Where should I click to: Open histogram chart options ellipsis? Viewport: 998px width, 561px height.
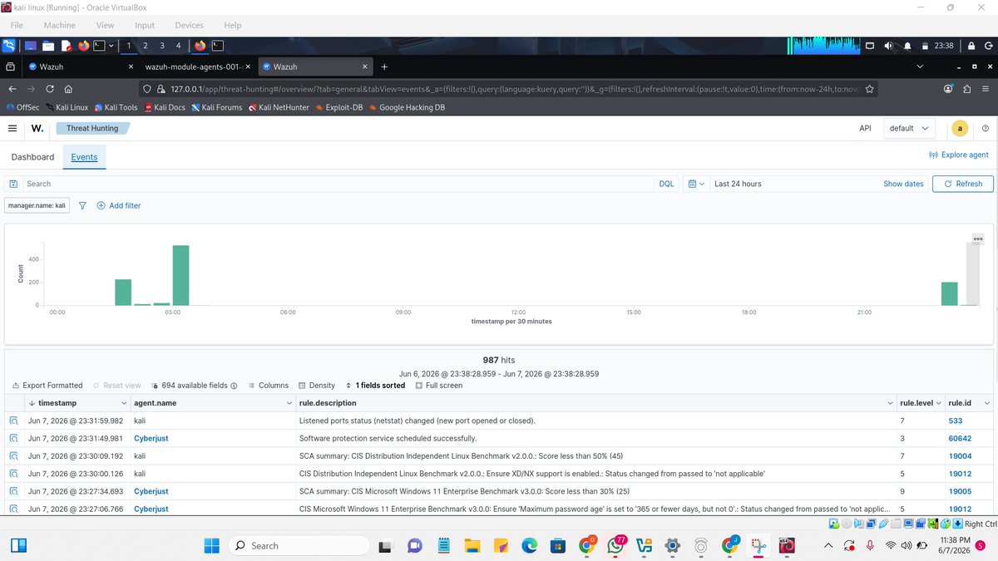pos(978,239)
